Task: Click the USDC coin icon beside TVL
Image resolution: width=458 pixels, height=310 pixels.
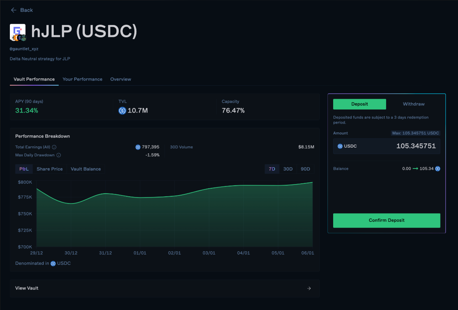Action: tap(122, 111)
